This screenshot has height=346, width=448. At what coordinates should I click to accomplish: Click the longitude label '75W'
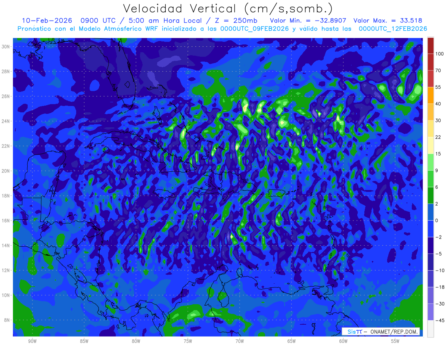click(188, 342)
